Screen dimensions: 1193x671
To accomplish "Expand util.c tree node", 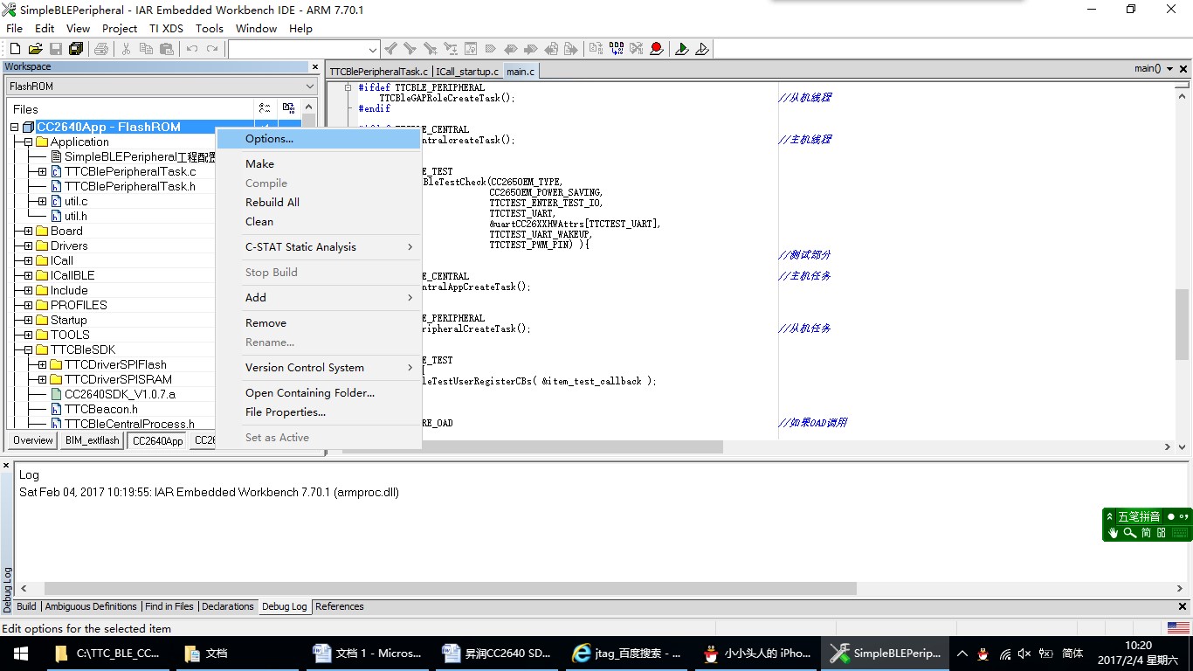I will pos(42,201).
